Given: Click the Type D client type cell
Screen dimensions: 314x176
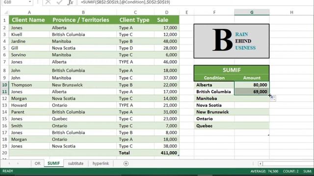Looking at the screenshot, I should click(x=135, y=48).
